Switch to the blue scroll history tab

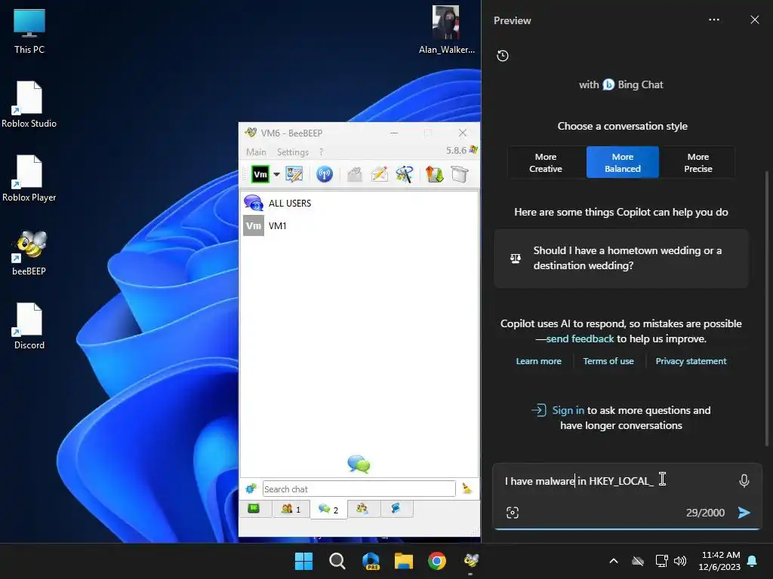click(396, 508)
